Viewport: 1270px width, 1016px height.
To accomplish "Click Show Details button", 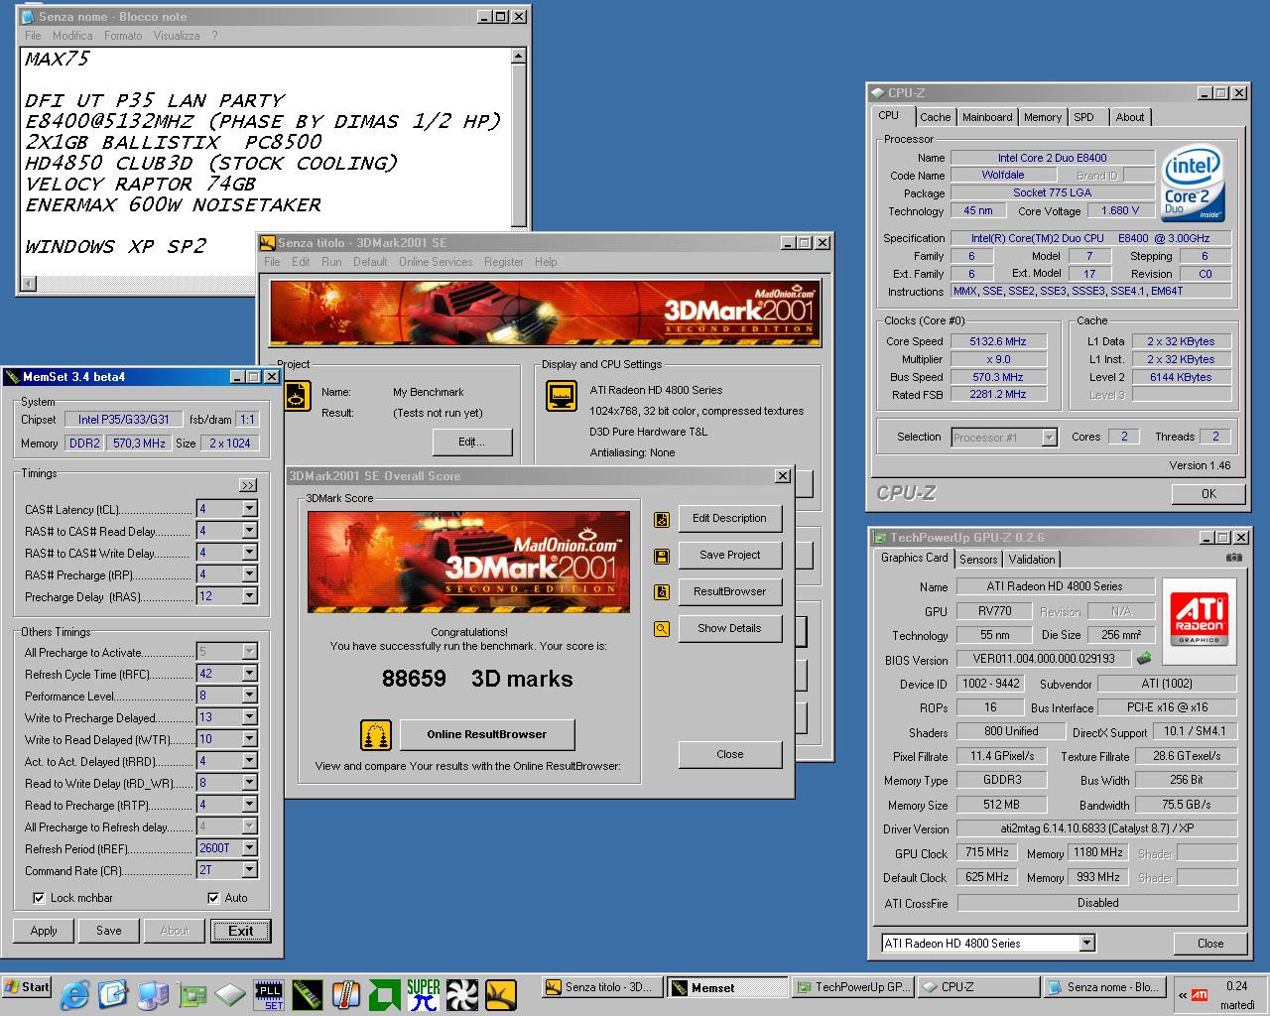I will (x=729, y=629).
